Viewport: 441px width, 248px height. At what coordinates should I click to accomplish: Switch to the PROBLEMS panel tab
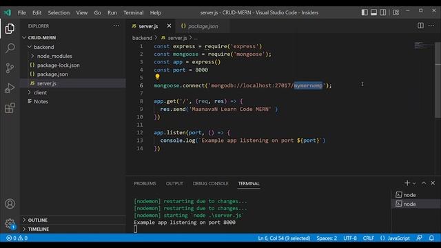click(x=145, y=183)
